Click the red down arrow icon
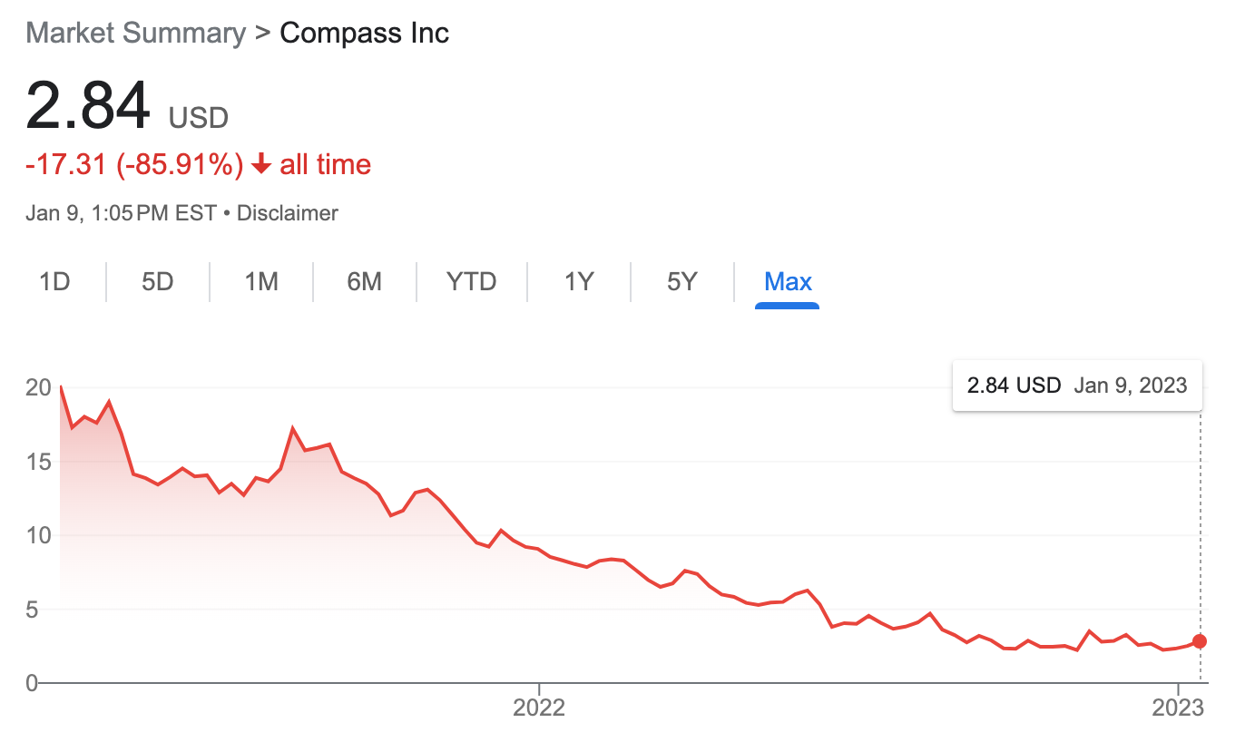 click(261, 165)
